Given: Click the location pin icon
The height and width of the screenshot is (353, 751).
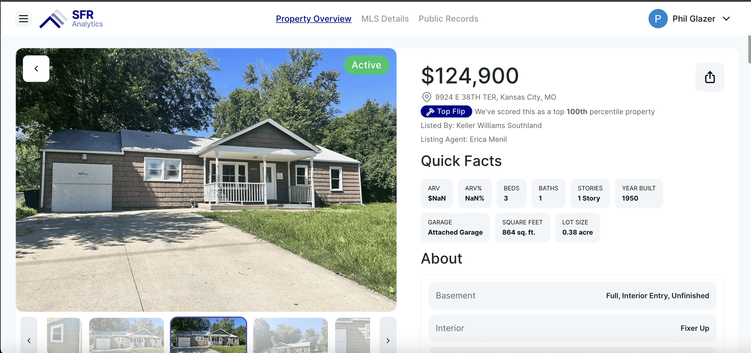Looking at the screenshot, I should point(426,97).
